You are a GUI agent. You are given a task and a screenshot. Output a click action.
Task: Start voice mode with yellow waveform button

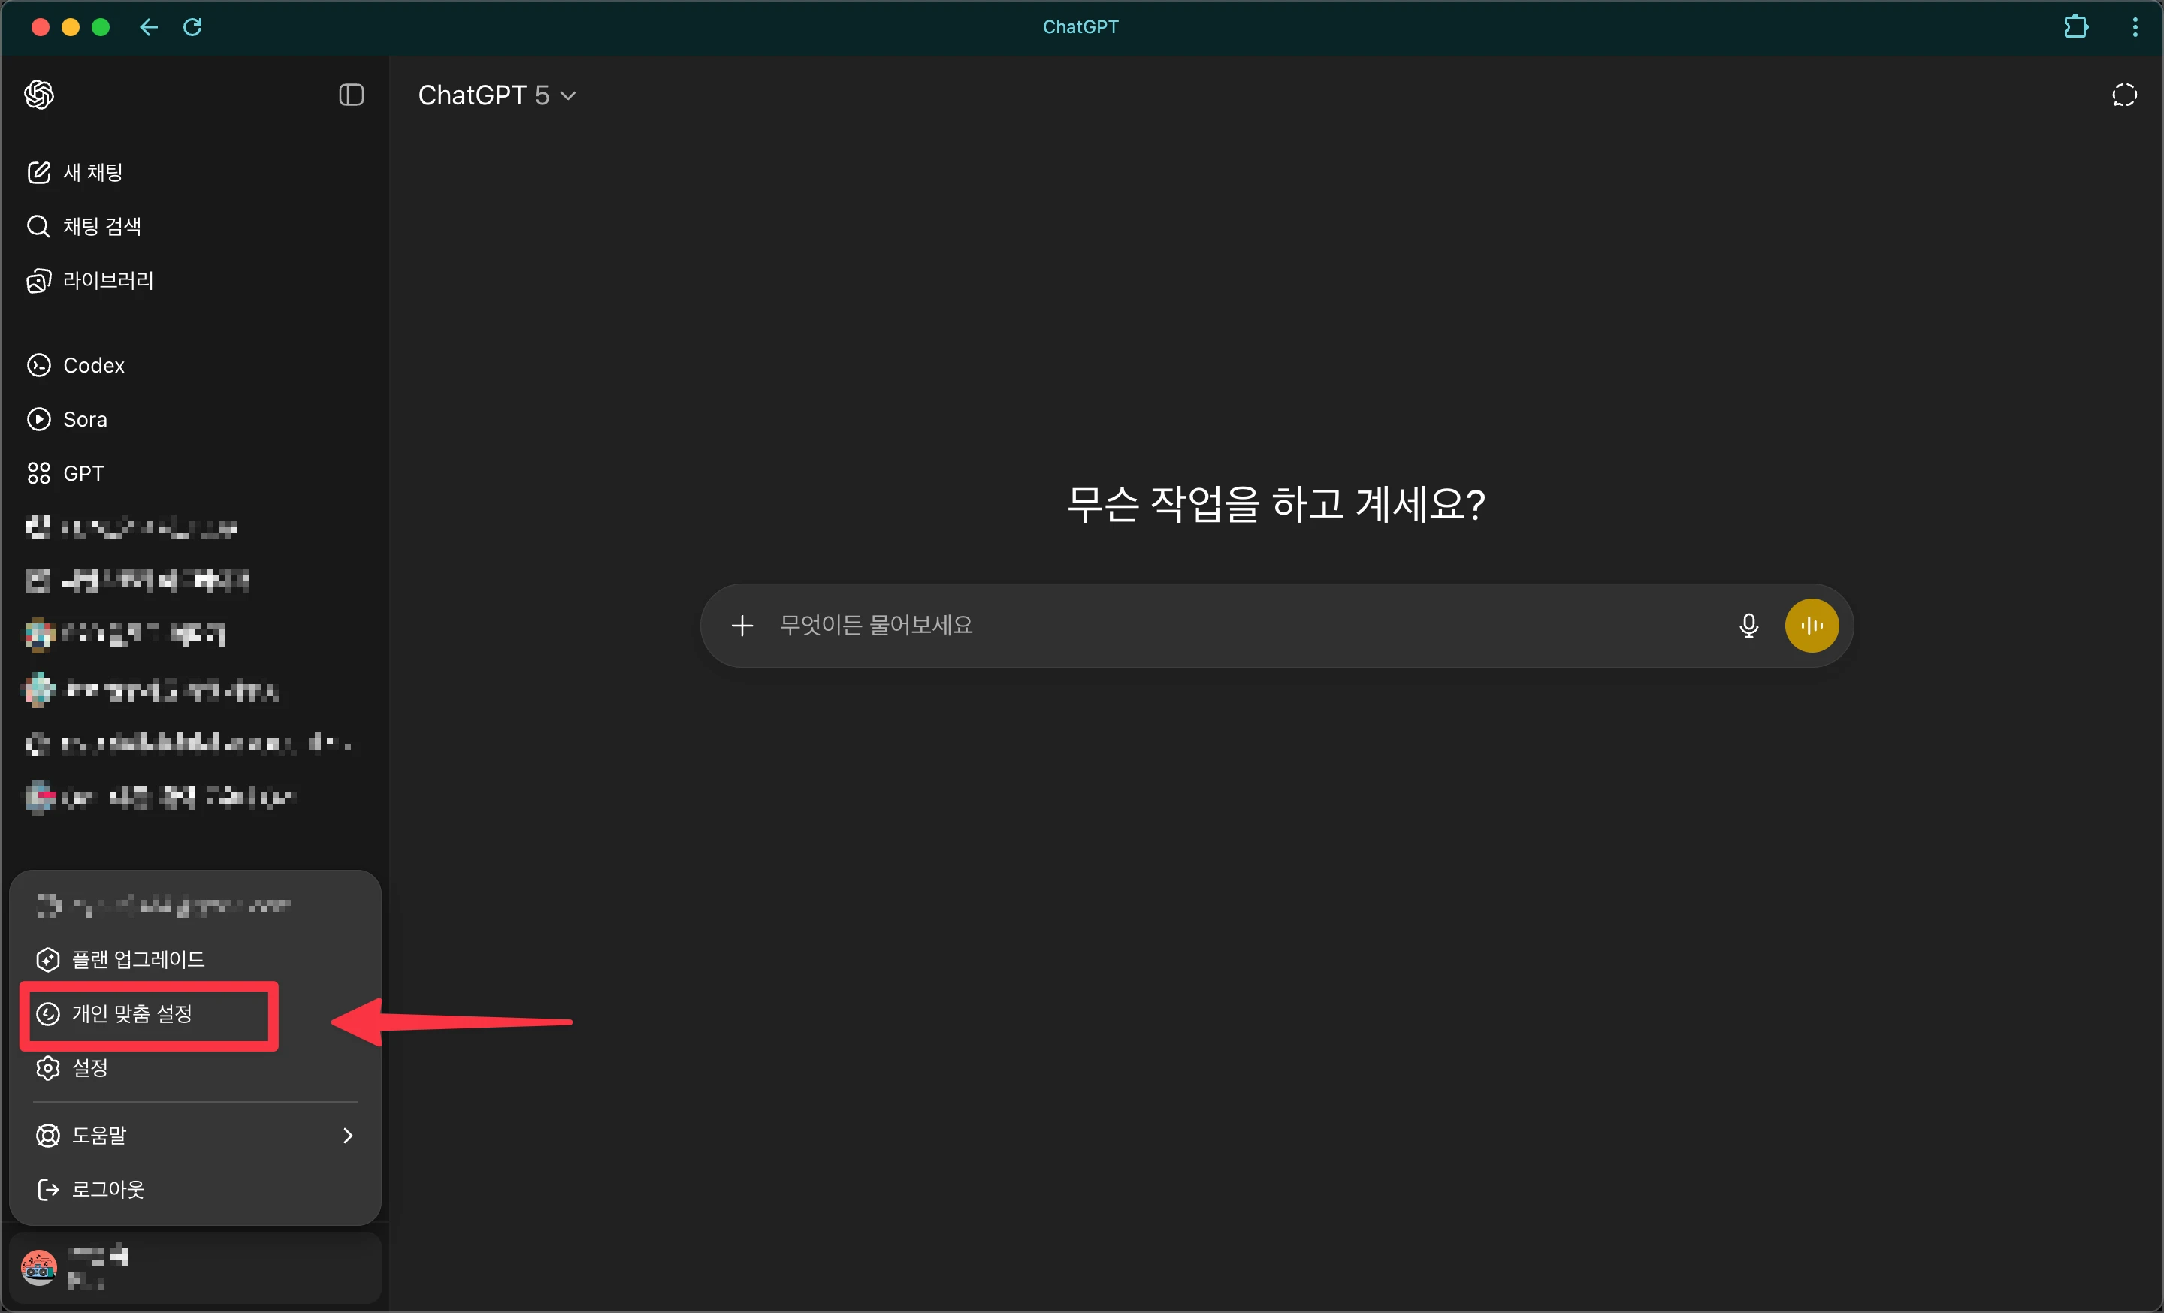(1811, 626)
